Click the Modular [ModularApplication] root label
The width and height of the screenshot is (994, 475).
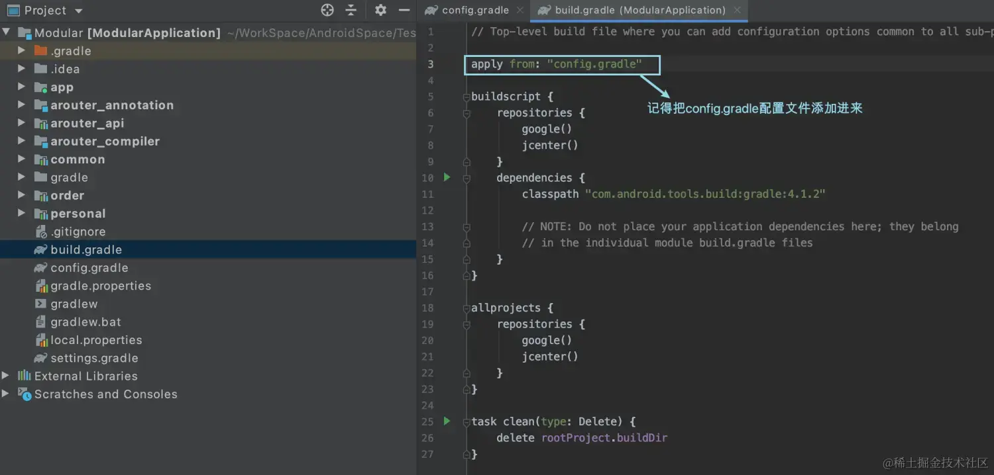pyautogui.click(x=127, y=32)
